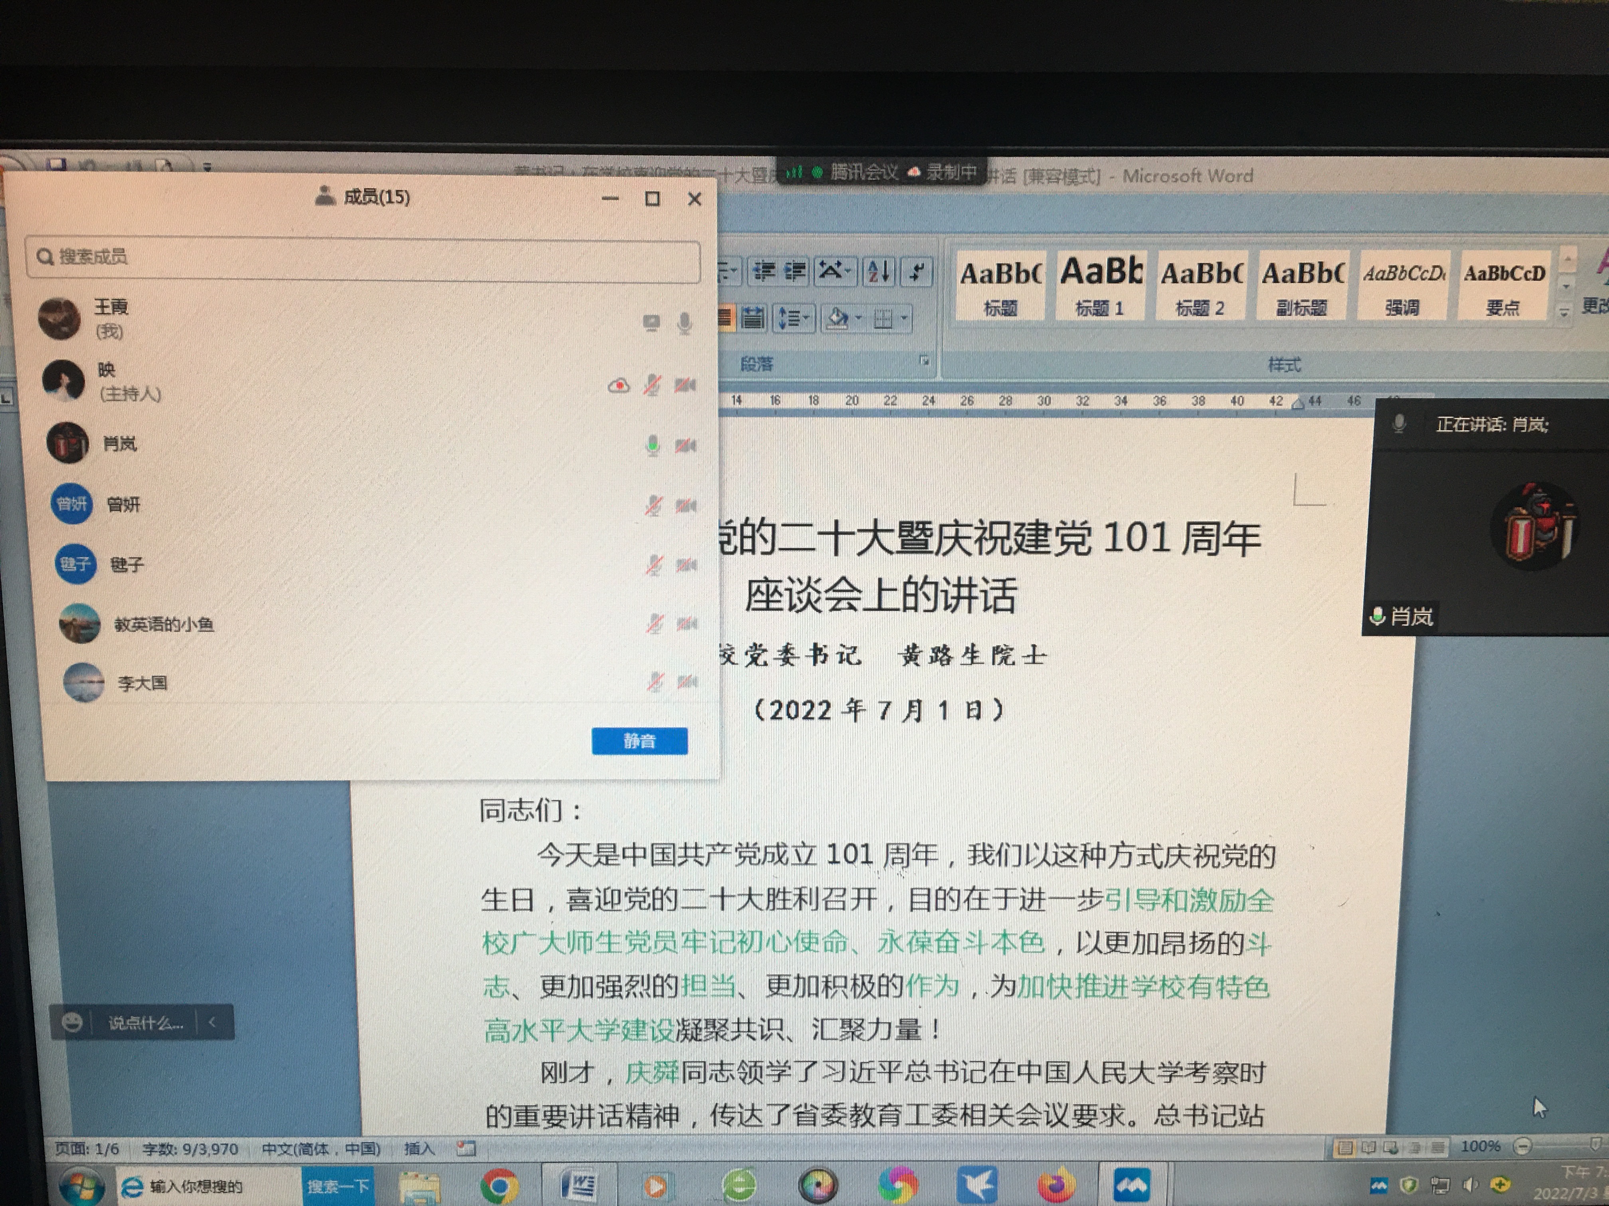Viewport: 1609px width, 1206px height.
Task: Toggle 映's camera icon
Action: [684, 384]
